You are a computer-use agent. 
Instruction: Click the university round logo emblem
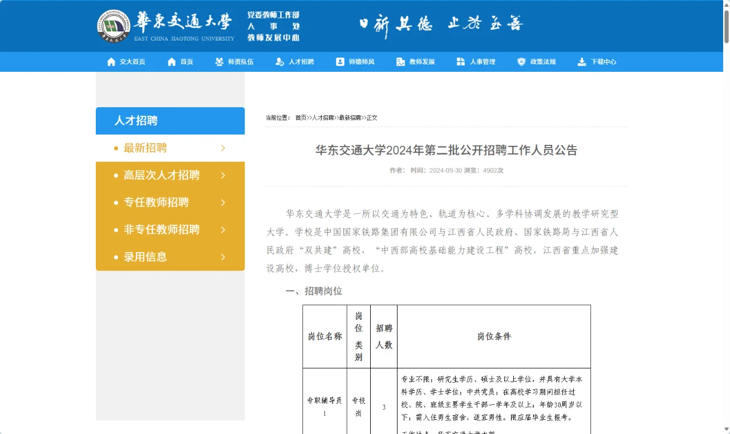click(x=113, y=26)
